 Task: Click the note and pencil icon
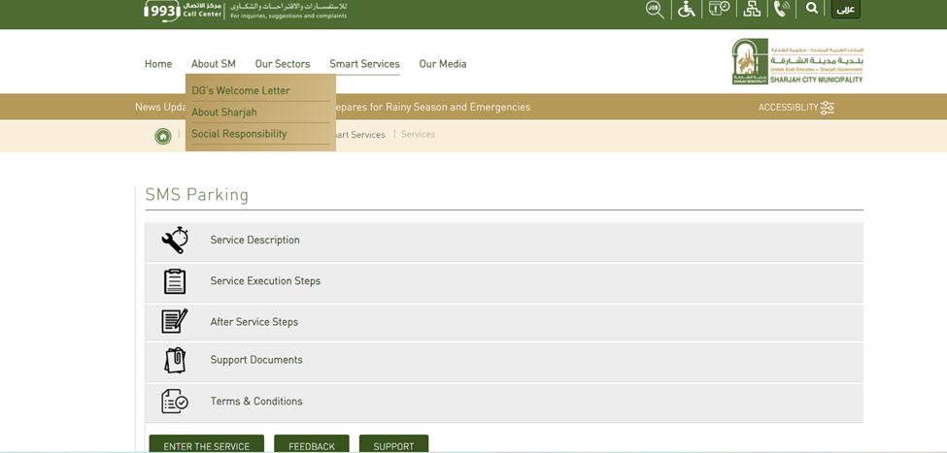pyautogui.click(x=175, y=321)
